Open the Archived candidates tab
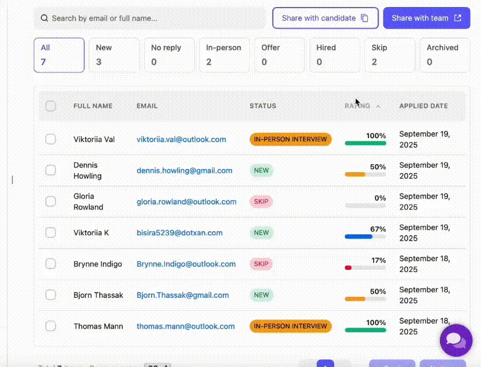Screen dimensions: 481x367 445,55
